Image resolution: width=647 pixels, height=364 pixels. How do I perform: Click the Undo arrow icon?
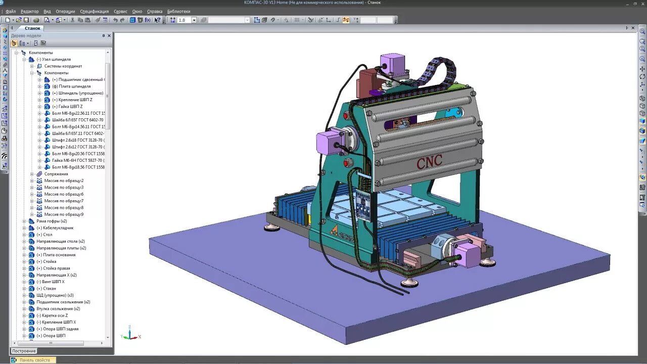(115, 20)
